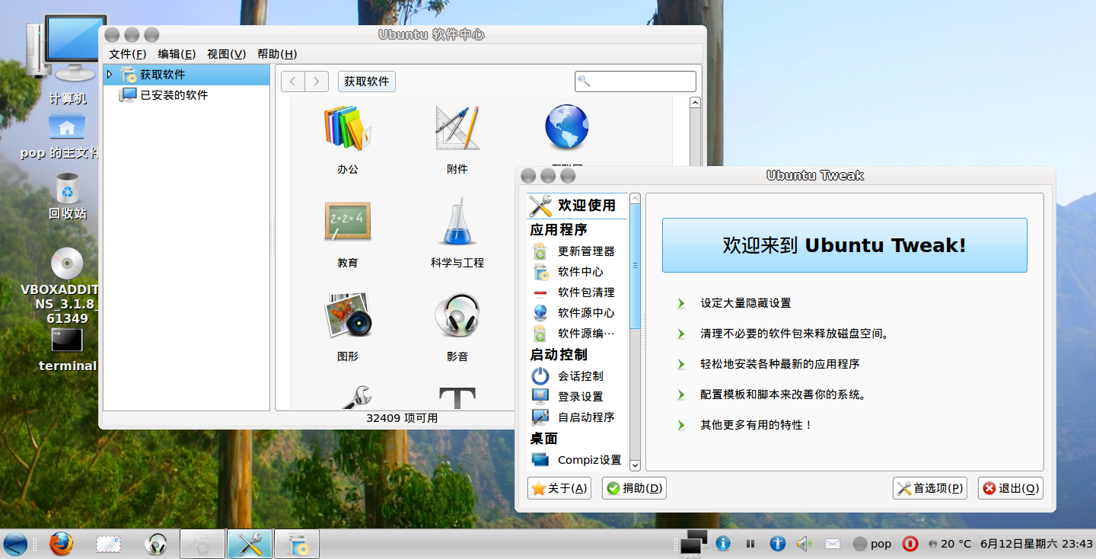Launch Firefox from the taskbar
Viewport: 1096px width, 559px height.
[x=62, y=544]
